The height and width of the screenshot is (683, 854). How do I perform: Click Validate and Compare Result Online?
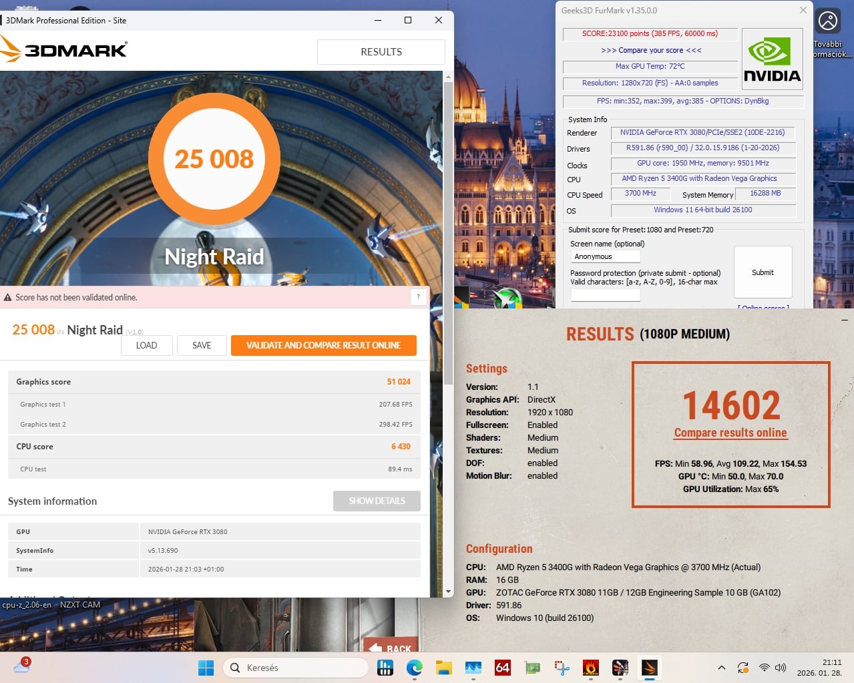coord(324,345)
